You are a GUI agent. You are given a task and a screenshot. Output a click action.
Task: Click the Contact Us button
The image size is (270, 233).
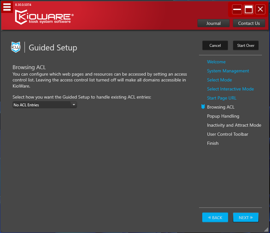[249, 23]
